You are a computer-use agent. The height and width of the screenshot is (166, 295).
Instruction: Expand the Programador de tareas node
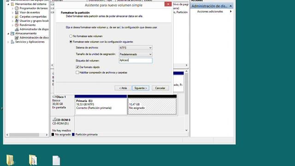[x=13, y=8]
